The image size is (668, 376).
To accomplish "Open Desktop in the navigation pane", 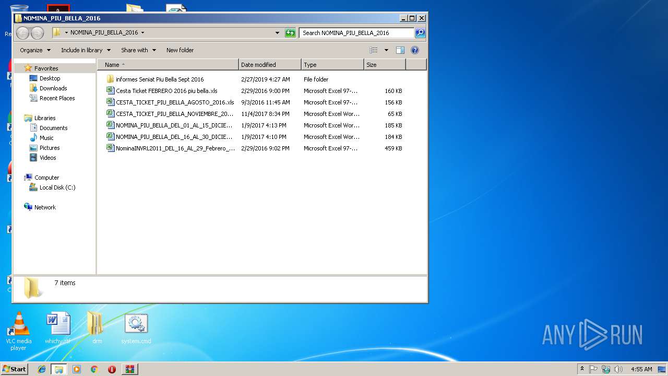I will tap(50, 78).
